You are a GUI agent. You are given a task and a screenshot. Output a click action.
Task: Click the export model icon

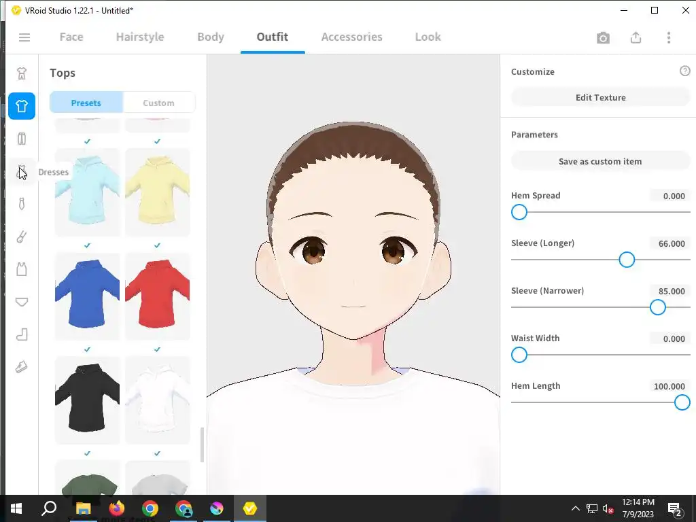(x=636, y=38)
